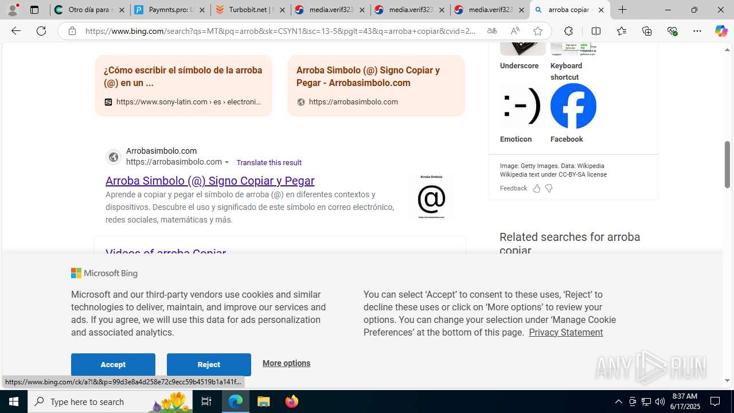The height and width of the screenshot is (413, 734).
Task: Open Task View in taskbar
Action: (206, 402)
